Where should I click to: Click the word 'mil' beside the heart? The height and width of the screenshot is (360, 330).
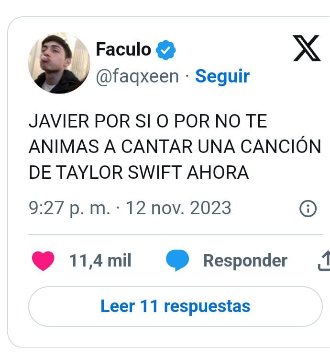click(120, 260)
